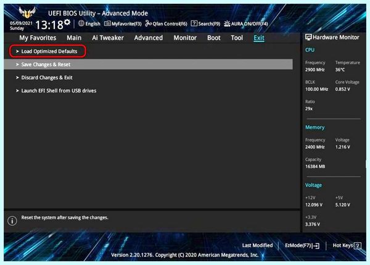Click the MyFavorite folder icon
The width and height of the screenshot is (370, 265).
(107, 23)
